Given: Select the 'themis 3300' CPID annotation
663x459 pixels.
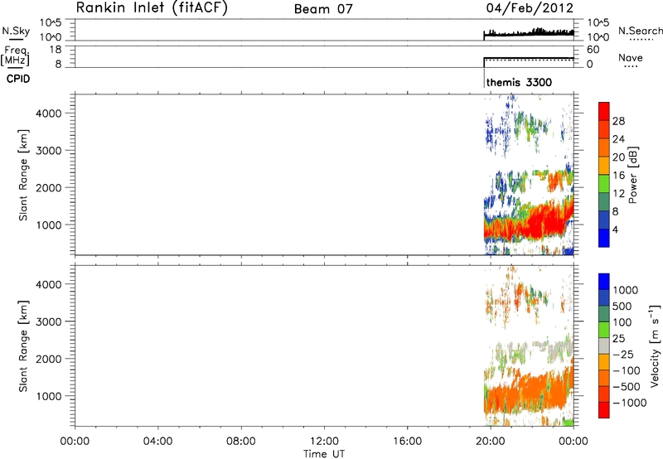Looking at the screenshot, I should pos(520,82).
